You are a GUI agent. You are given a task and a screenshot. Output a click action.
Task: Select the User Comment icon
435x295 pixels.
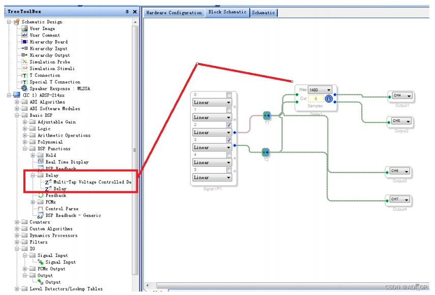pyautogui.click(x=24, y=35)
